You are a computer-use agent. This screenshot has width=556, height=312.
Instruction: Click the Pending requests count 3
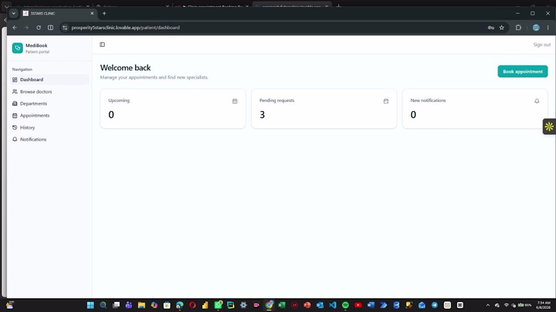(262, 114)
